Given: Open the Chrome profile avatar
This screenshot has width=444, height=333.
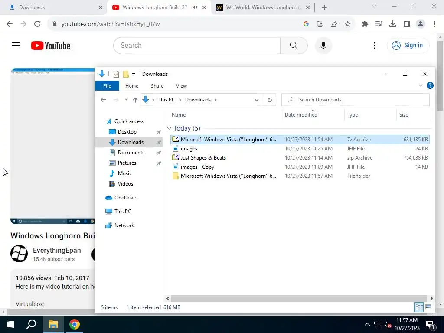Looking at the screenshot, I should [421, 24].
